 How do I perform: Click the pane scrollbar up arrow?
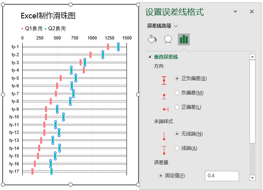[252, 57]
